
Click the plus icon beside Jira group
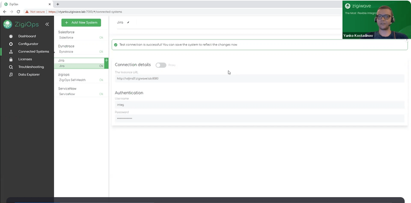pyautogui.click(x=107, y=60)
